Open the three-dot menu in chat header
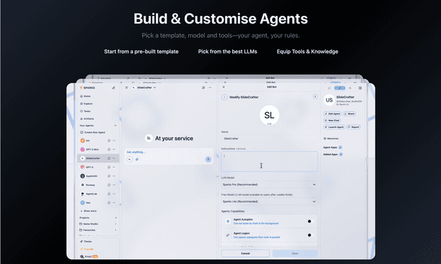The height and width of the screenshot is (264, 441). coord(210,88)
